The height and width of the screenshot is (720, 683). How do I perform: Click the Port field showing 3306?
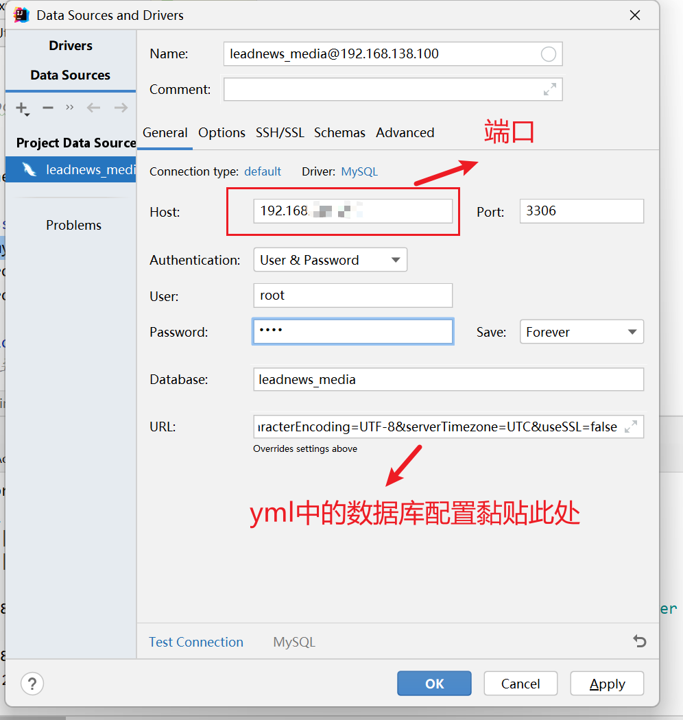click(582, 211)
